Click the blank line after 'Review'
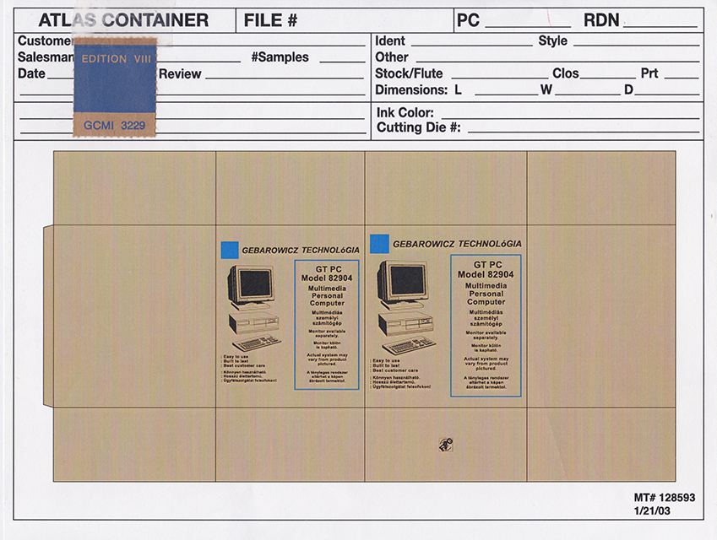Screen dimensions: 717x540 click(285, 78)
